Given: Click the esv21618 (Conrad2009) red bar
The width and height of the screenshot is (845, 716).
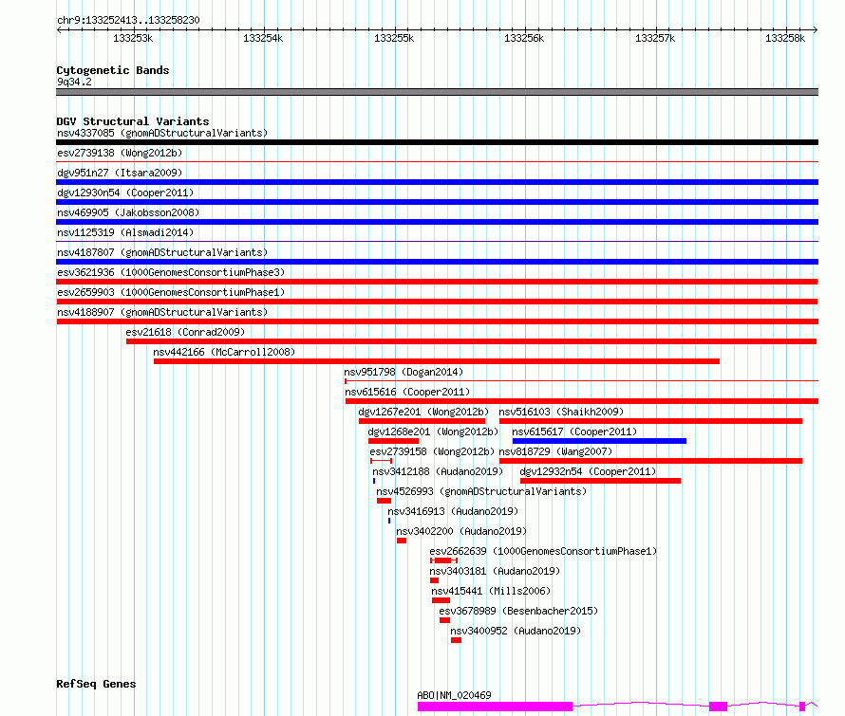Looking at the screenshot, I should tap(472, 341).
